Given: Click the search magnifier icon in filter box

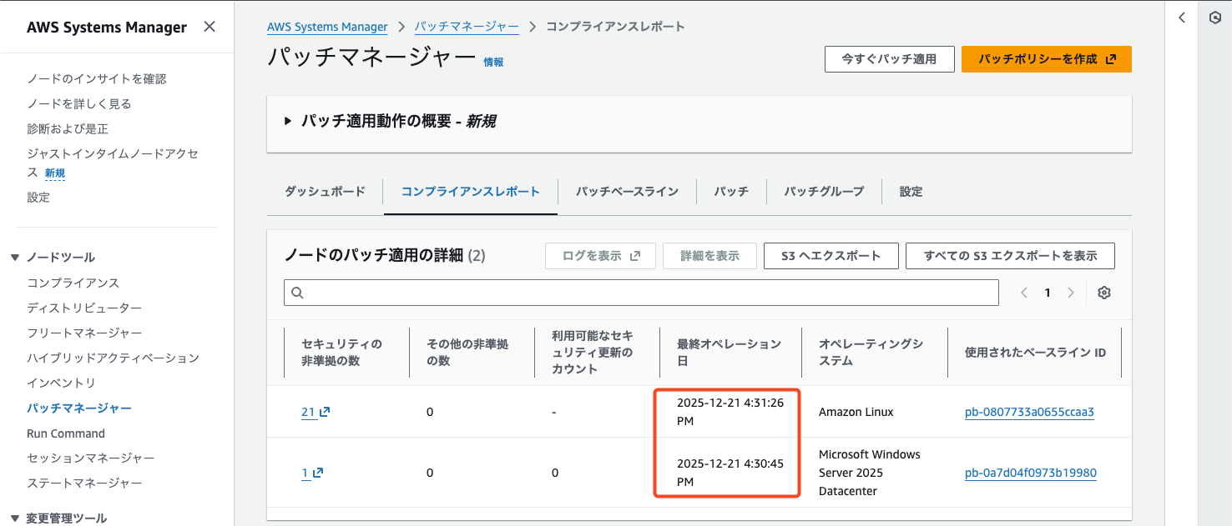Looking at the screenshot, I should pyautogui.click(x=297, y=293).
